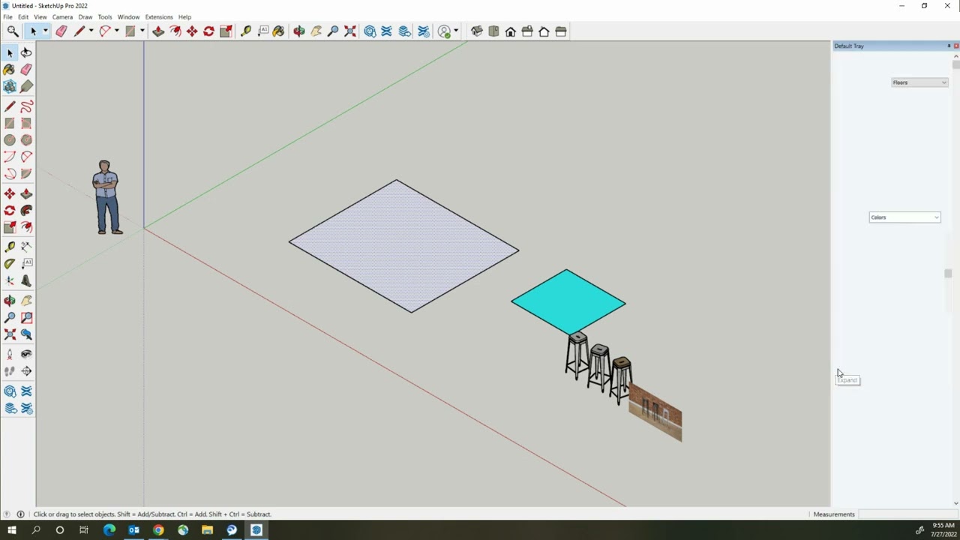This screenshot has height=540, width=960.
Task: Open Google Chrome from taskbar
Action: coord(158,530)
